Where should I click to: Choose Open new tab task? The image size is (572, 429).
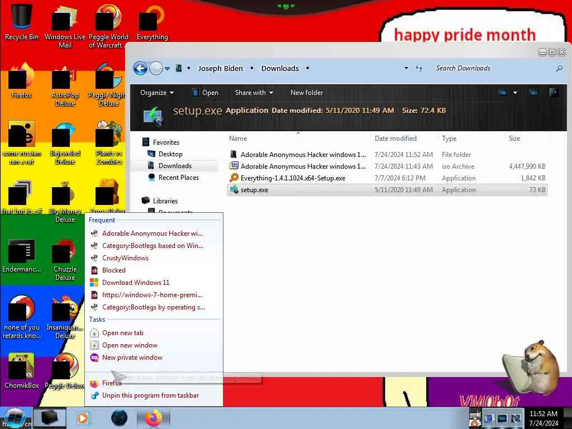154,333
